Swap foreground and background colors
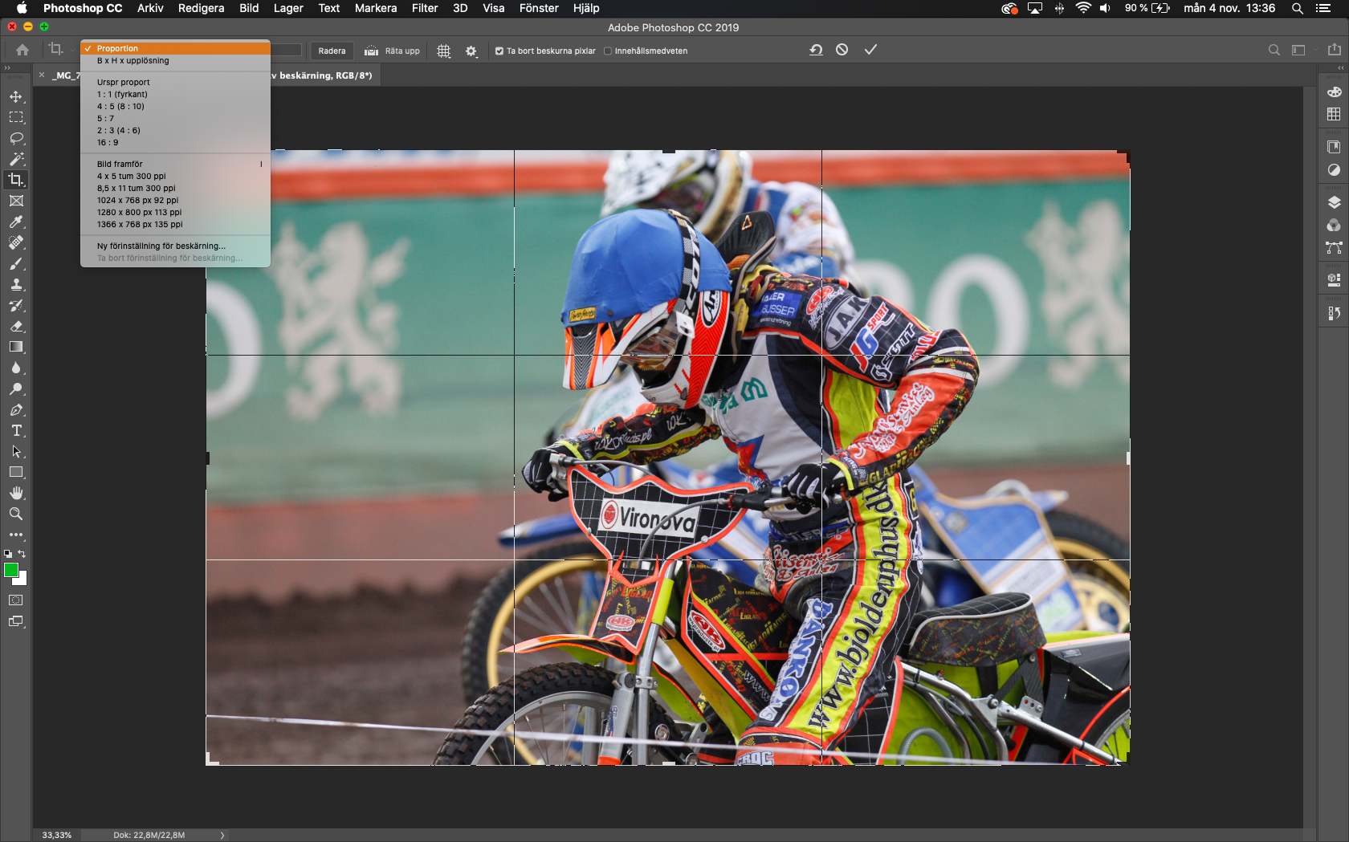The image size is (1349, 842). (22, 554)
